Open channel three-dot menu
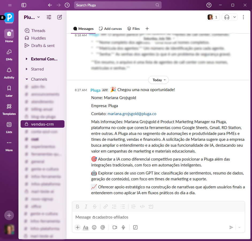Viewport: 252px width, 241px height. [x=243, y=17]
